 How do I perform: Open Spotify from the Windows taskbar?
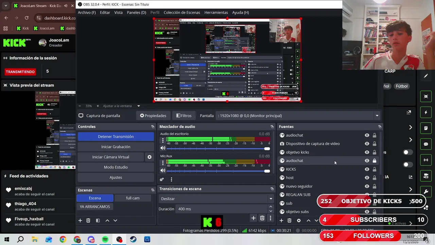click(x=105, y=240)
